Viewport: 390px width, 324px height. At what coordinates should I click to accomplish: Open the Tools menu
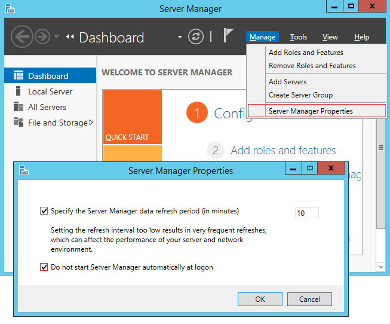coord(299,37)
